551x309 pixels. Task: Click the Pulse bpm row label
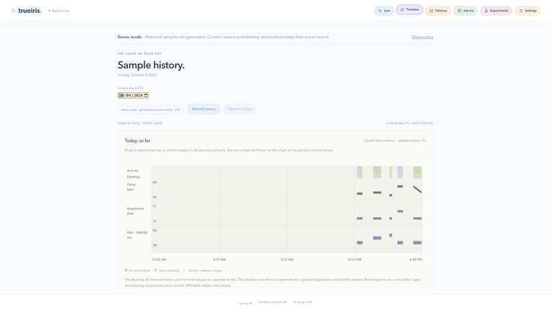[131, 187]
